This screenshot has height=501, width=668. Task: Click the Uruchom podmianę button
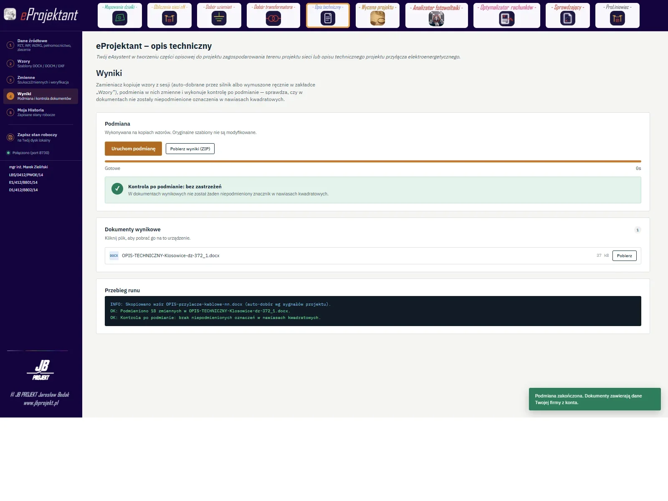coord(133,149)
